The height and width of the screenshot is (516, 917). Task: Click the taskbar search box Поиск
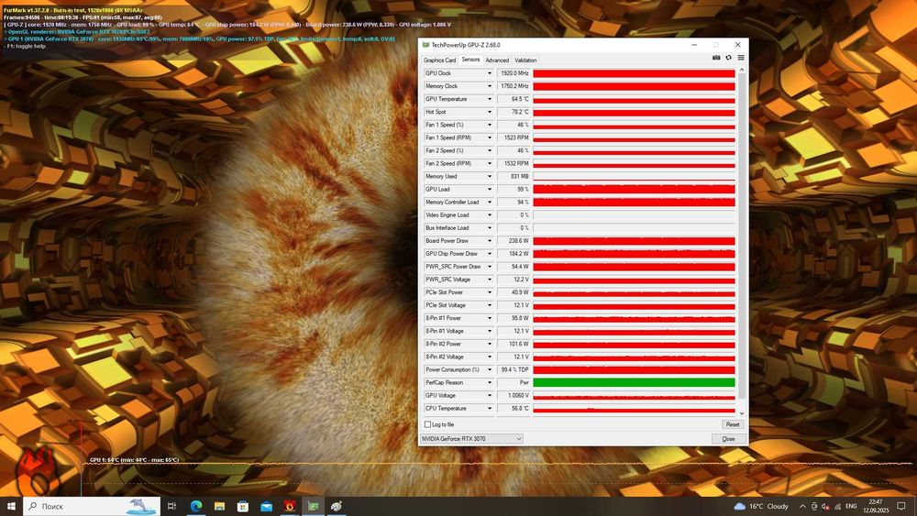(x=92, y=506)
